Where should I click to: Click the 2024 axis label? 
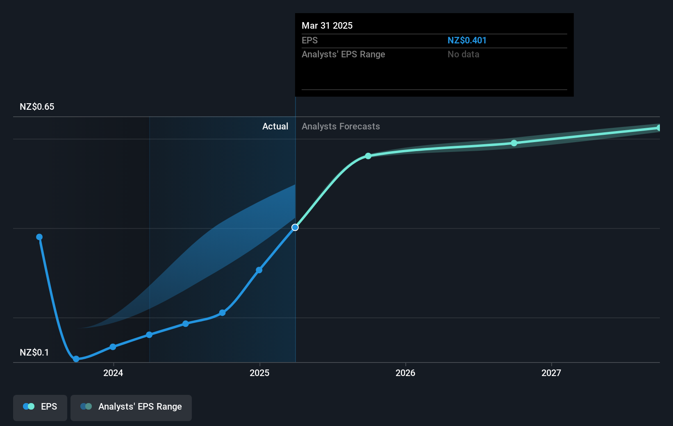(113, 373)
